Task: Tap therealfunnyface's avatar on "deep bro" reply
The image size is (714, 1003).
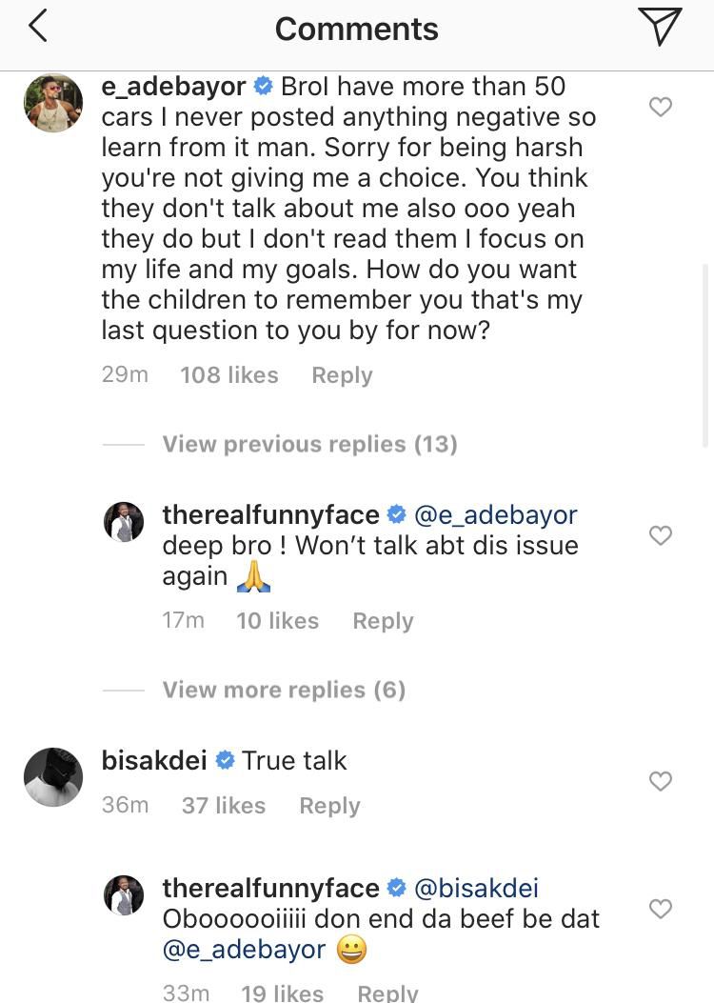Action: pos(124,522)
